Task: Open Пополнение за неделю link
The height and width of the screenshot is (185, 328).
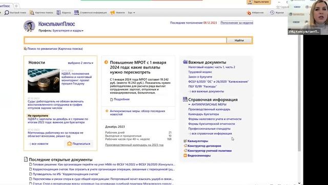Action: (x=237, y=23)
